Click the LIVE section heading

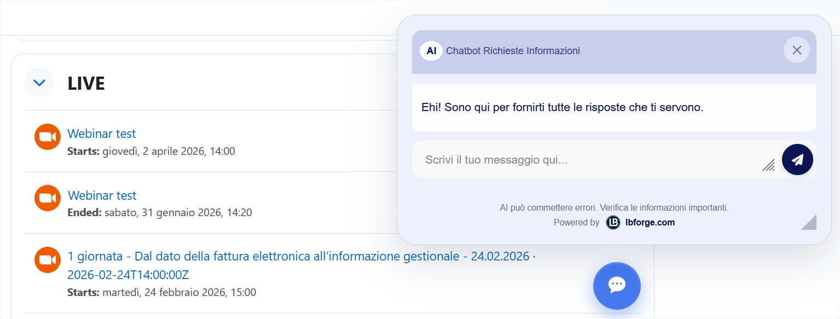[86, 83]
